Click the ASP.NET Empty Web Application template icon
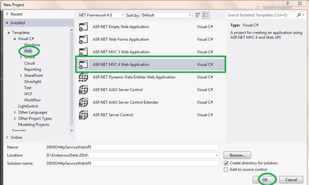The image size is (309, 185). [x=83, y=27]
